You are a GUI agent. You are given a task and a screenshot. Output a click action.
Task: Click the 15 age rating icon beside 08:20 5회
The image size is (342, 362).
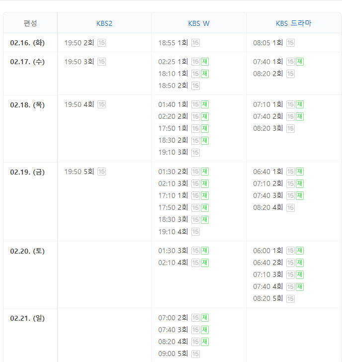click(290, 298)
